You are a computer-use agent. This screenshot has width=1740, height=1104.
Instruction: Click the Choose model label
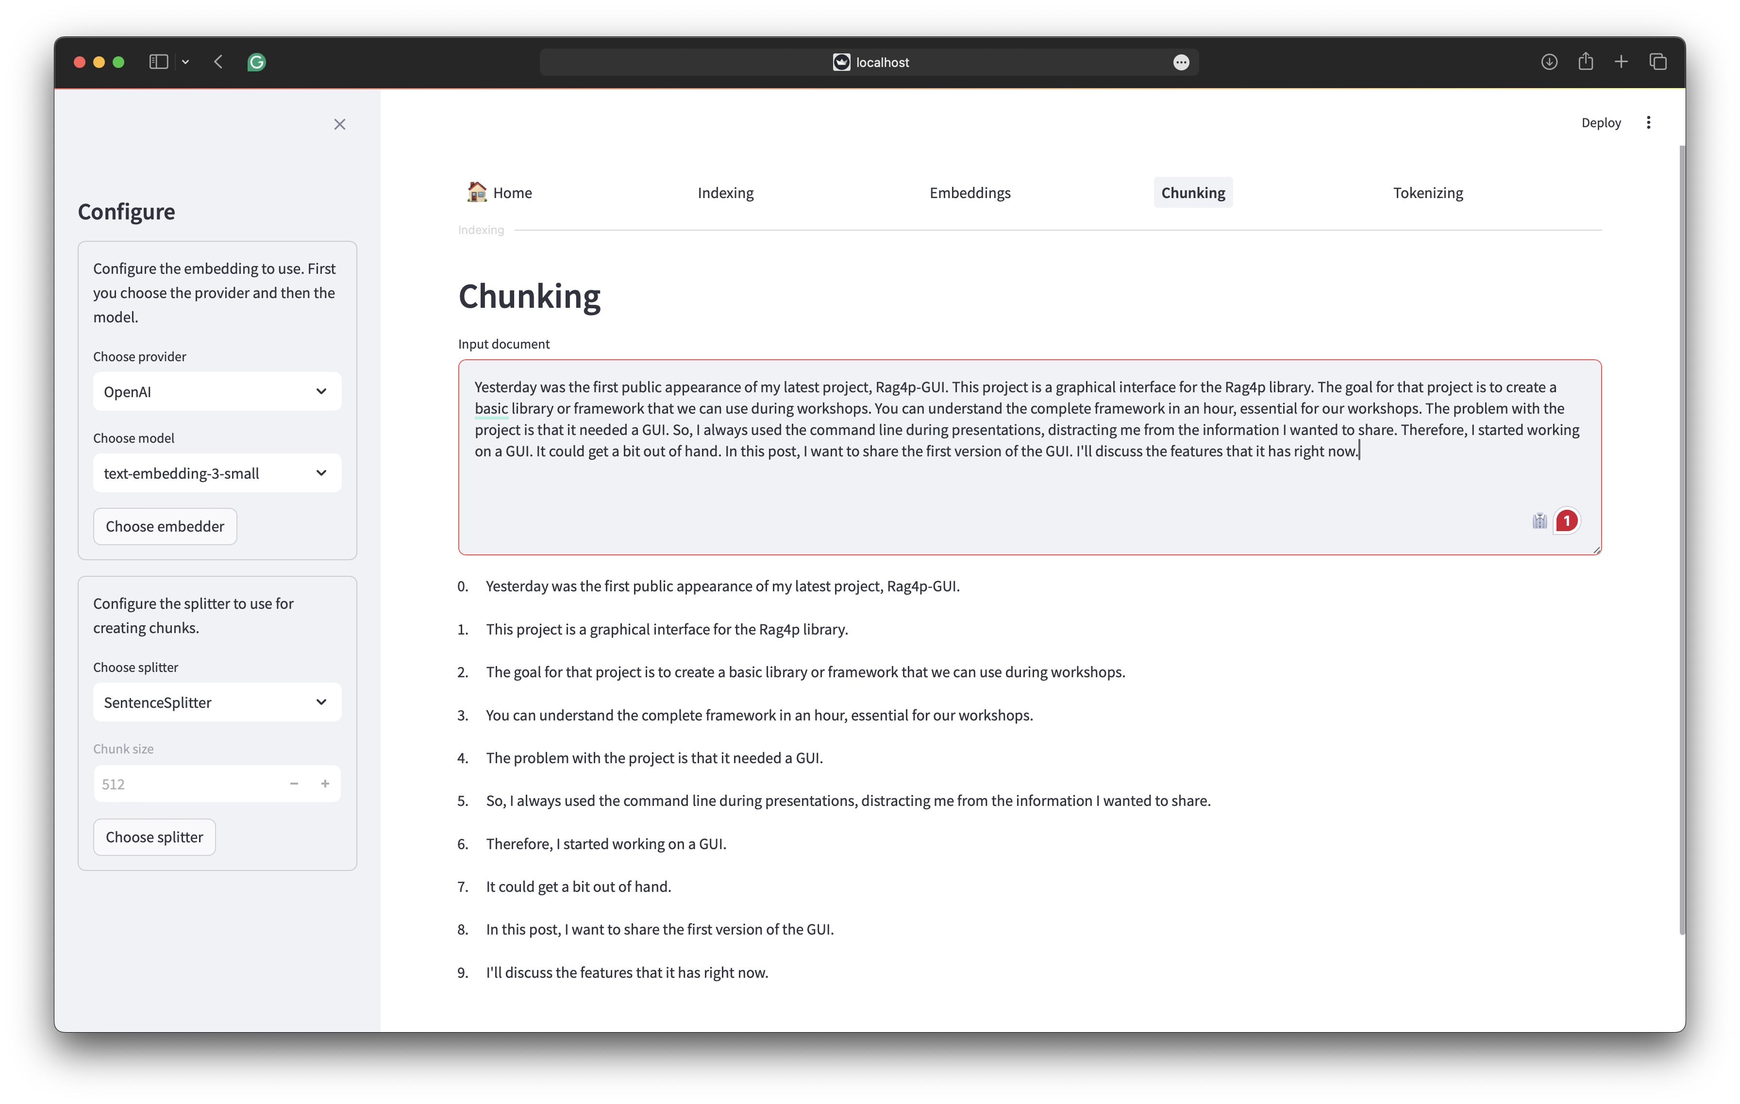coord(134,438)
